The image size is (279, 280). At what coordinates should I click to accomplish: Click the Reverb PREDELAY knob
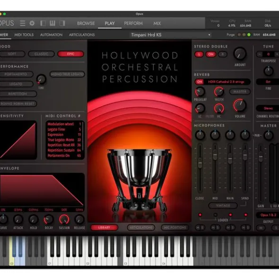tap(200, 91)
